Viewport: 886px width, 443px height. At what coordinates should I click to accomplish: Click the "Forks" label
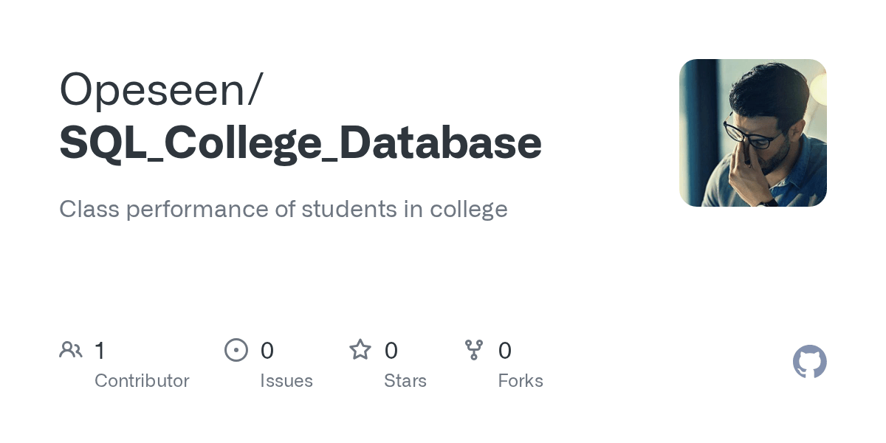521,381
